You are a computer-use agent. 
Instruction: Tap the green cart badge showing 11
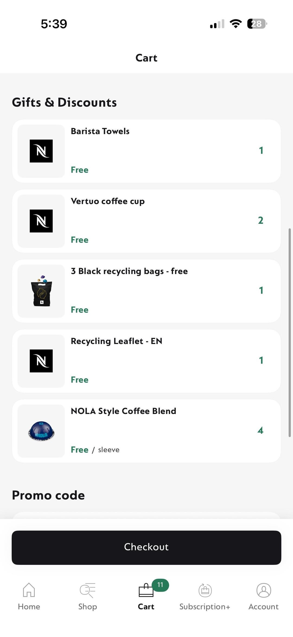pyautogui.click(x=160, y=585)
